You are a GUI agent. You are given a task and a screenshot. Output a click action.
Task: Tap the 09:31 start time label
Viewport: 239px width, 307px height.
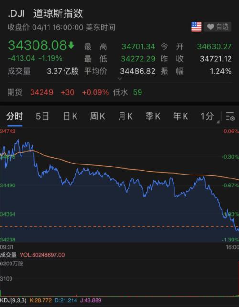pos(7,247)
